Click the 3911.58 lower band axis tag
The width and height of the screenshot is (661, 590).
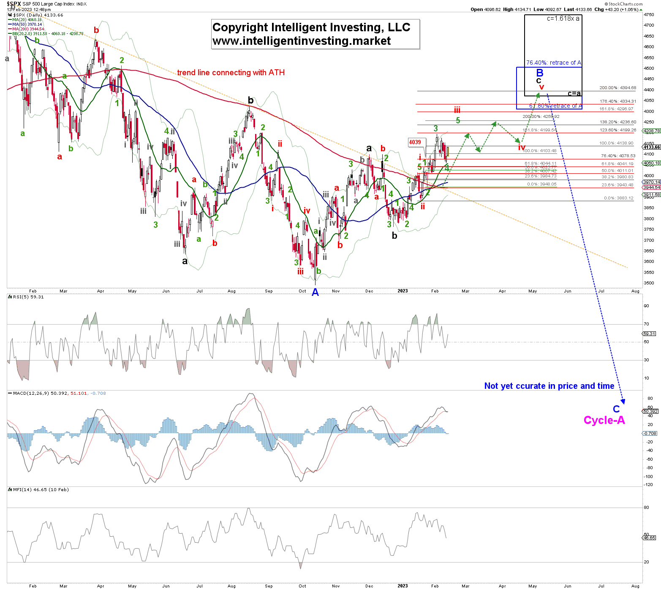[652, 195]
